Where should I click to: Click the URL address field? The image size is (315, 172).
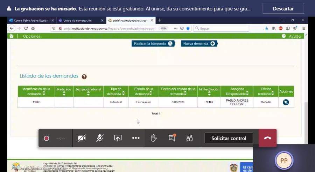click(110, 28)
